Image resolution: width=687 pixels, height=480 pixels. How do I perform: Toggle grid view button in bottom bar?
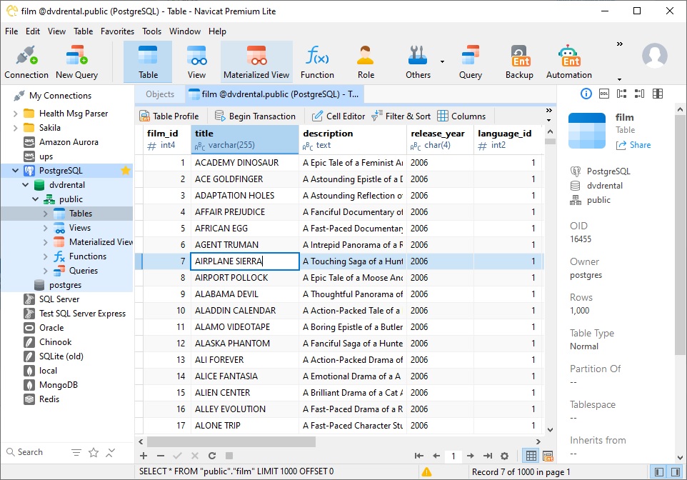(x=531, y=456)
